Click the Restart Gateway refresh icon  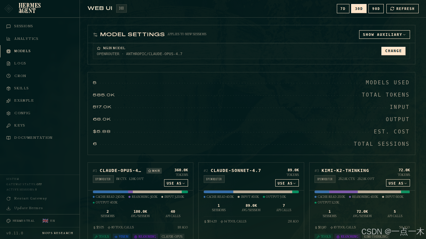[x=9, y=199]
